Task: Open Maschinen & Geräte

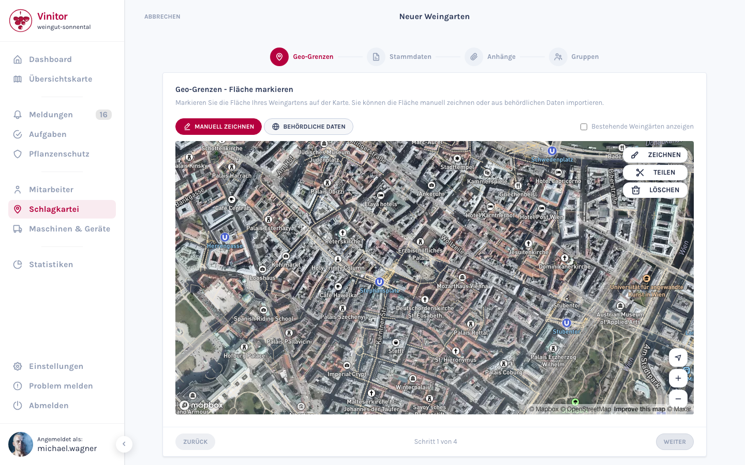Action: click(x=62, y=229)
